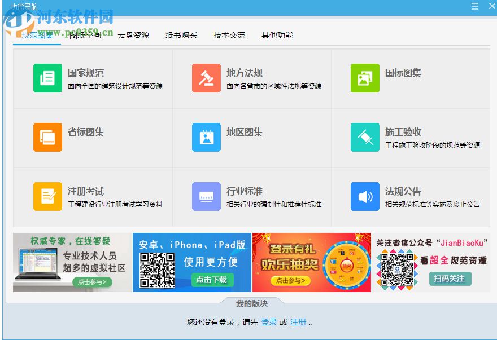Open the 注册考试 yellow notepad icon
This screenshot has height=340, width=497.
click(47, 196)
